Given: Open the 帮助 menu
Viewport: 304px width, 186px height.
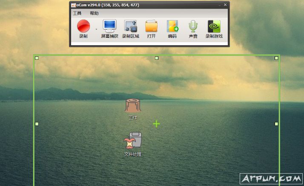Looking at the screenshot, I should pyautogui.click(x=94, y=13).
